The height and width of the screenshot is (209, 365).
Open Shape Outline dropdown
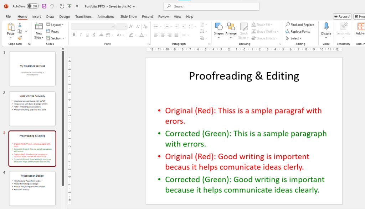tap(265, 31)
